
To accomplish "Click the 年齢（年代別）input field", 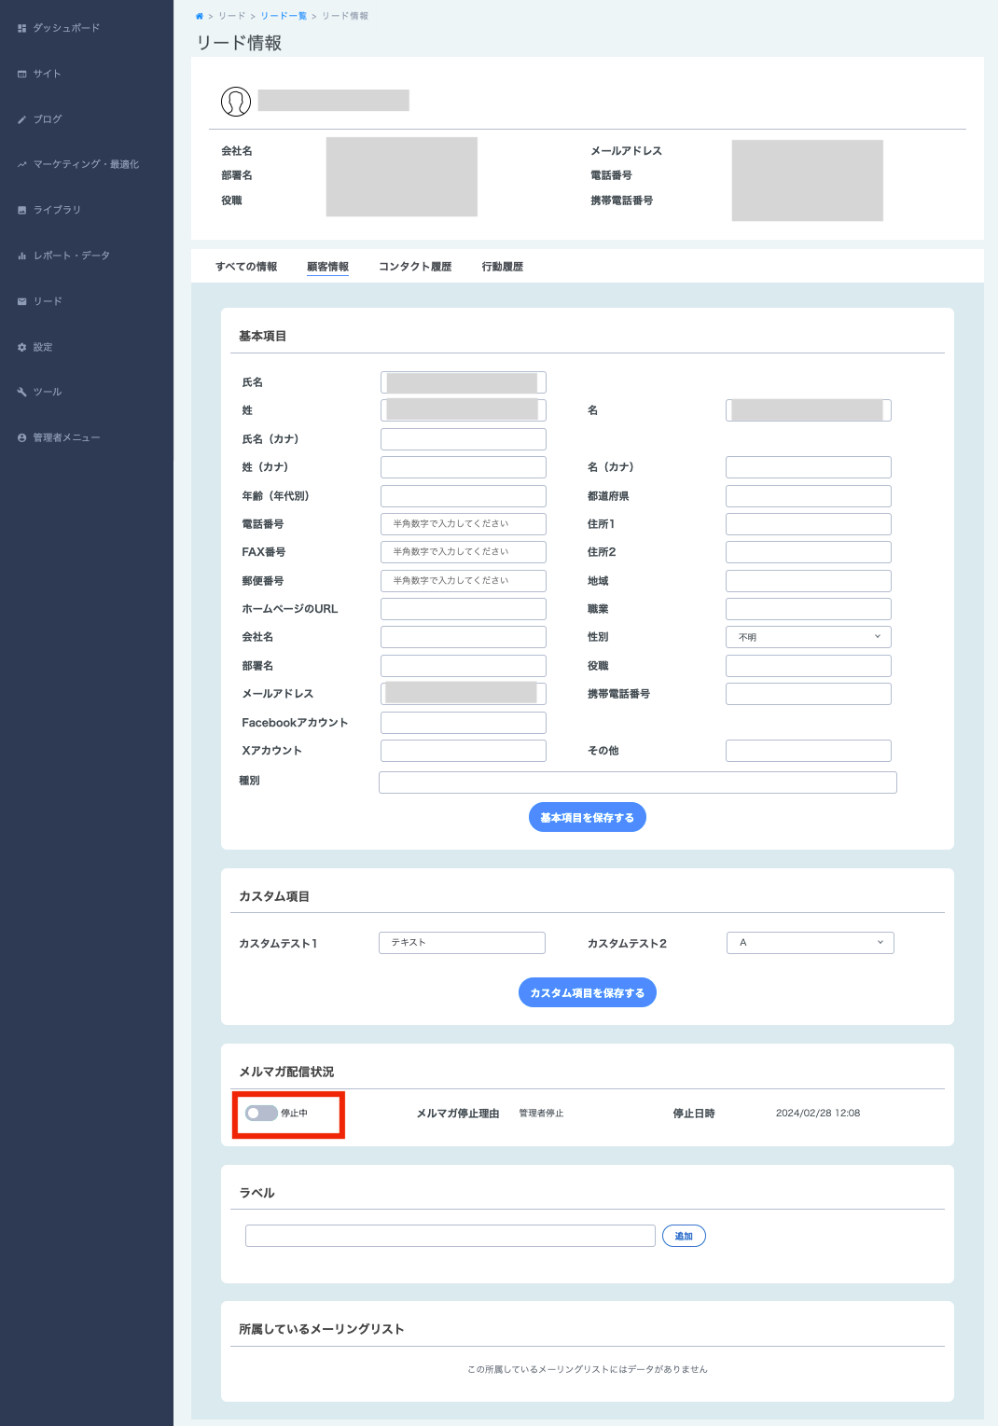I will [x=464, y=496].
